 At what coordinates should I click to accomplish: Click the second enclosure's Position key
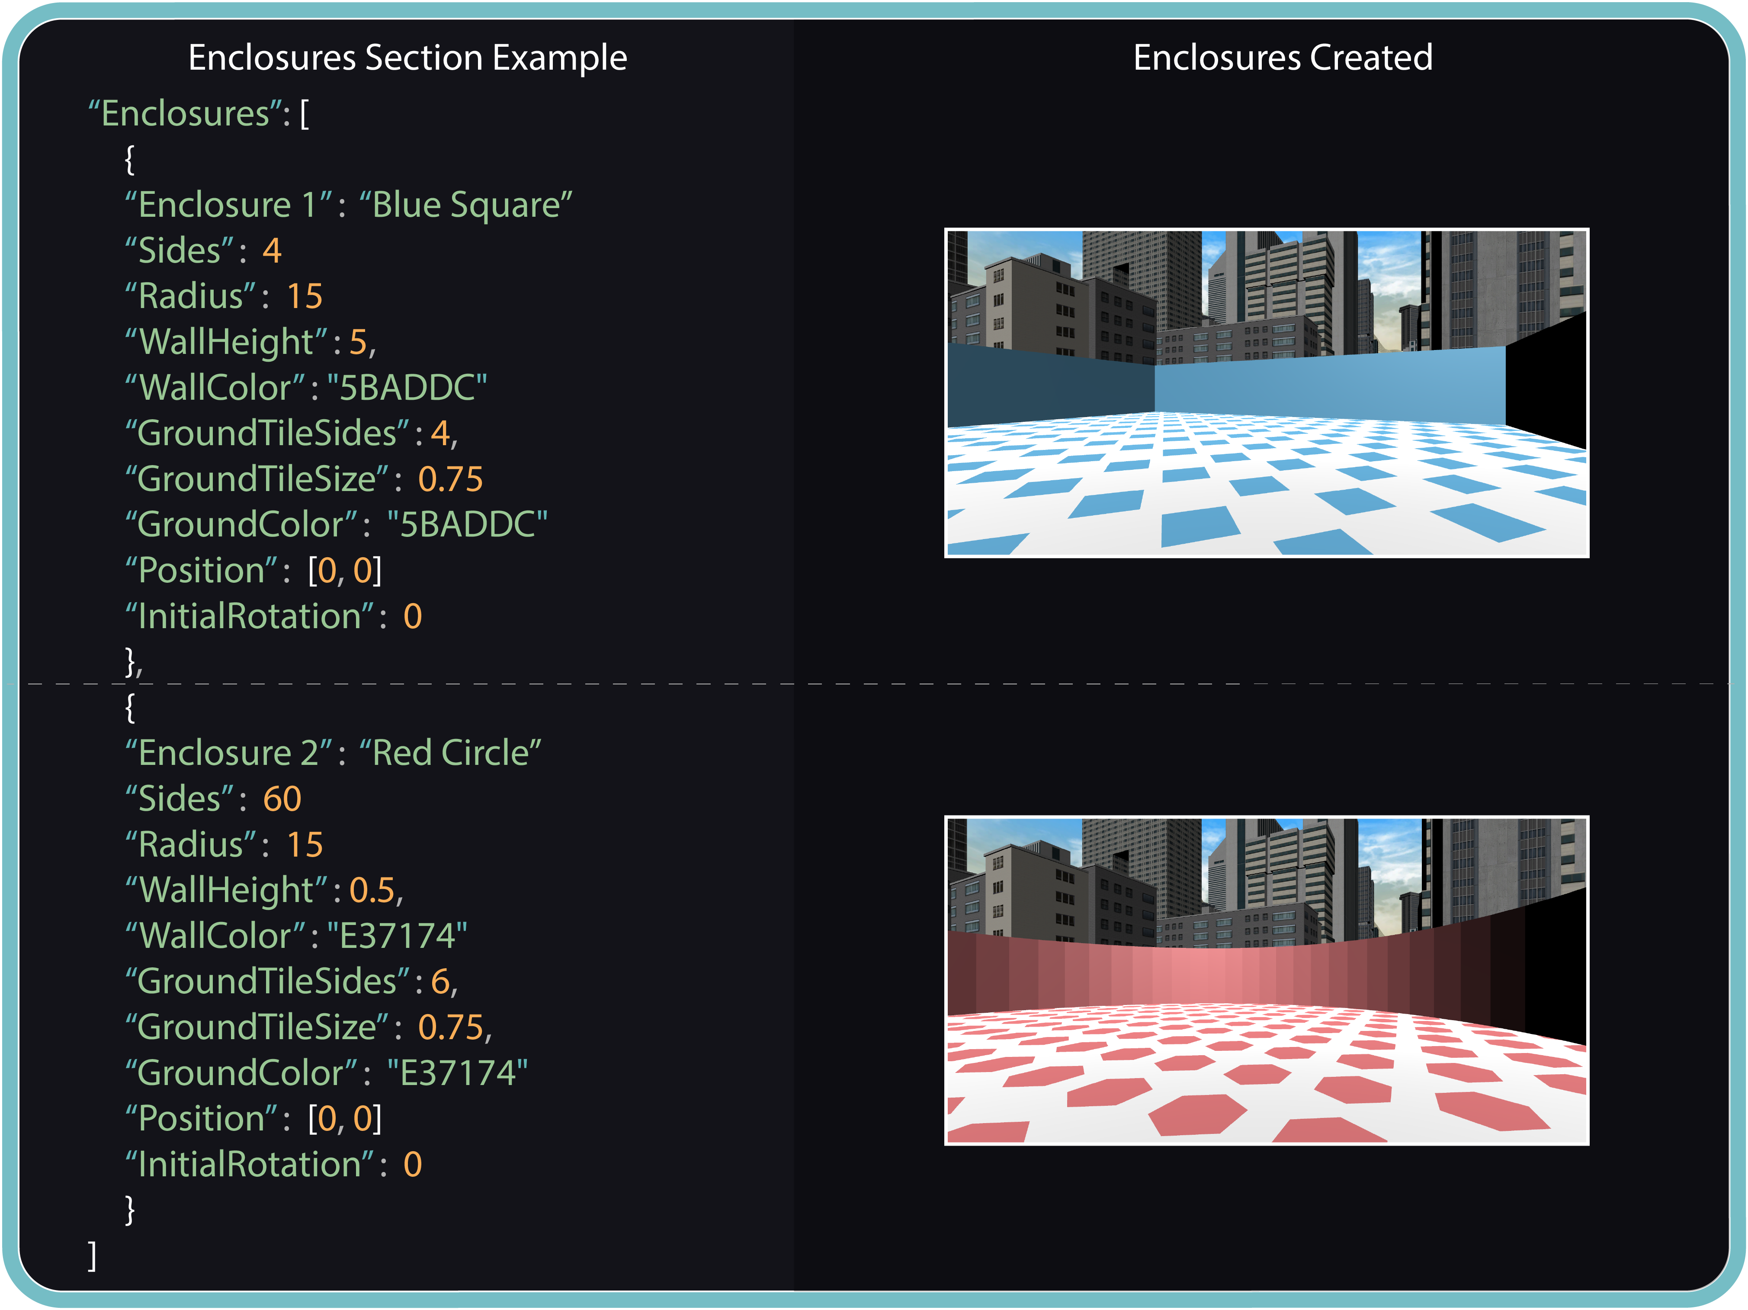point(202,1118)
